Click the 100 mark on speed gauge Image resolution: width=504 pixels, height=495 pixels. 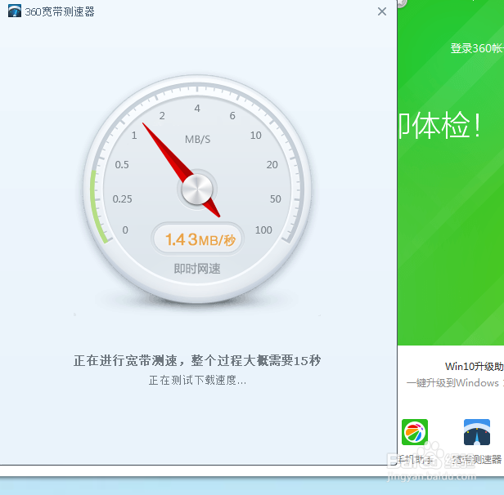[263, 230]
